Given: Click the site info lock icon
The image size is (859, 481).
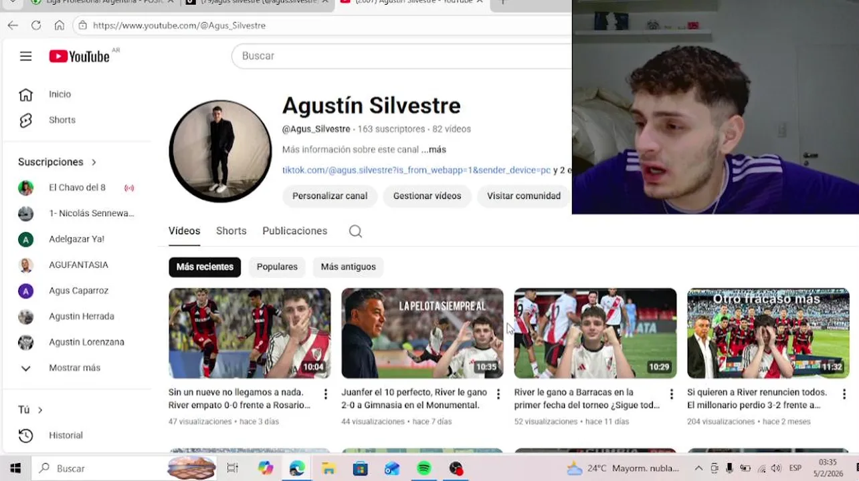Looking at the screenshot, I should [82, 25].
